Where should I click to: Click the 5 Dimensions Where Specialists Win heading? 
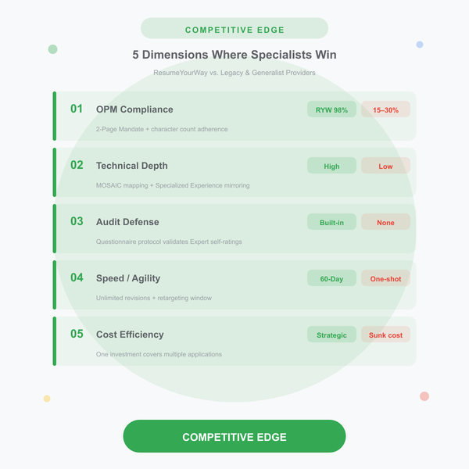(234, 55)
